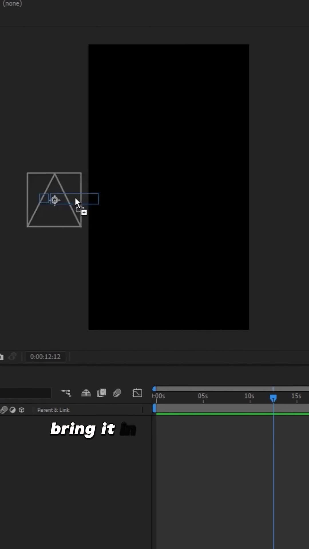Click the black composition viewer canvas
The width and height of the screenshot is (309, 549).
169,187
